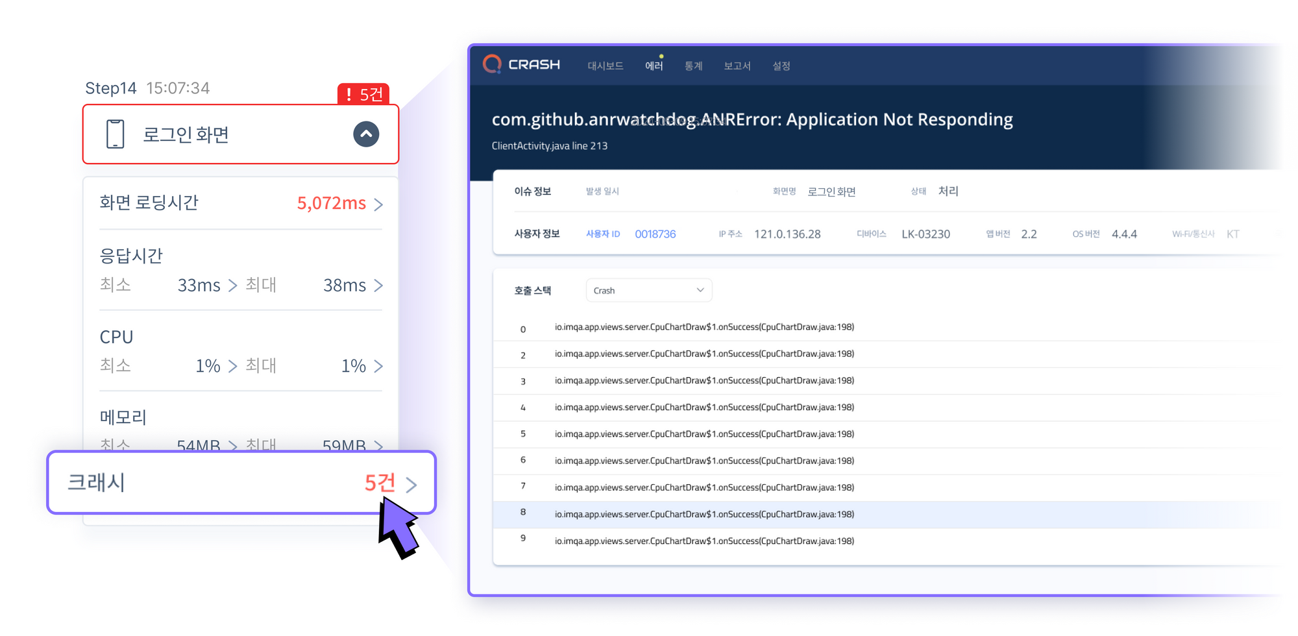Open the 대시보드 menu
Viewport: 1298px width, 636px height.
606,66
